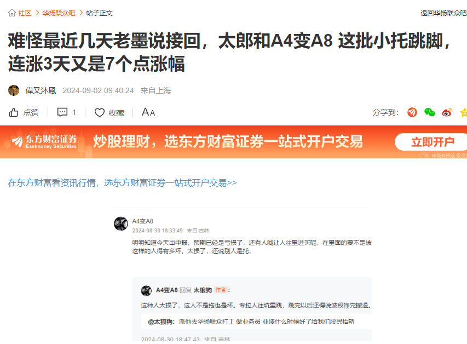Image resolution: width=467 pixels, height=344 pixels.
Task: Go to 华扬联众吧 breadcrumb link
Action: point(59,13)
